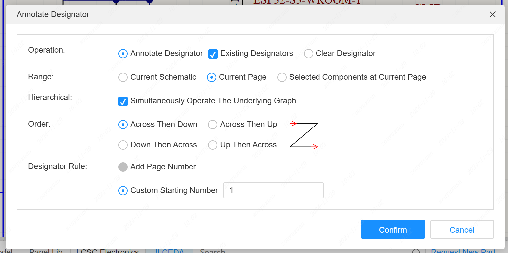Set range to Current Schematic
508x253 pixels.
tap(123, 77)
